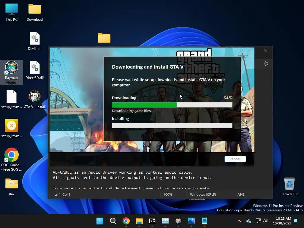Click Windows (CRLF) in Notepad status bar
This screenshot has width=304, height=228.
tap(203, 194)
